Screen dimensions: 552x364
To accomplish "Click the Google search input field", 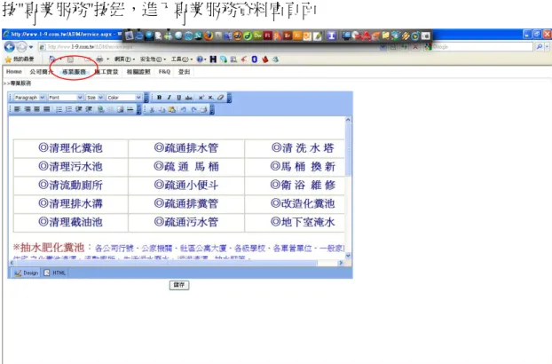I will coord(478,46).
